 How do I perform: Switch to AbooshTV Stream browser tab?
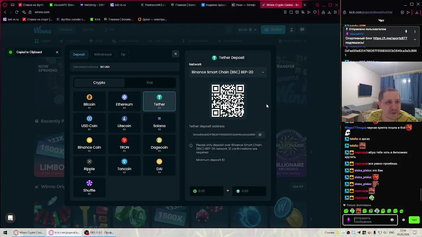(62, 5)
